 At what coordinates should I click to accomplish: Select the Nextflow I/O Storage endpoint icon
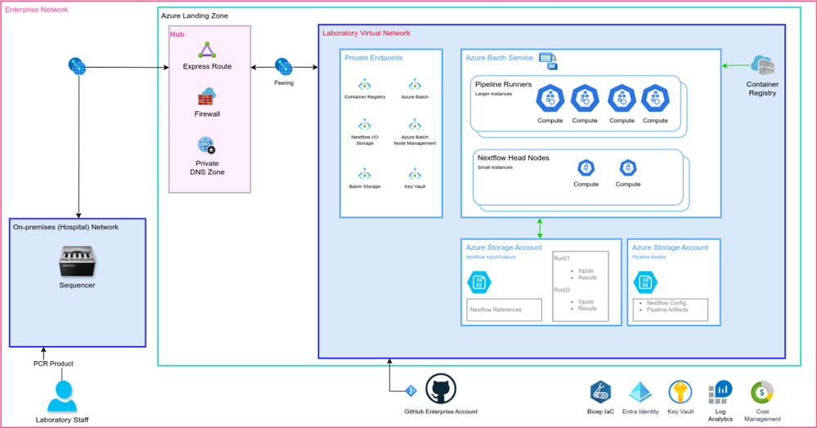tap(364, 125)
